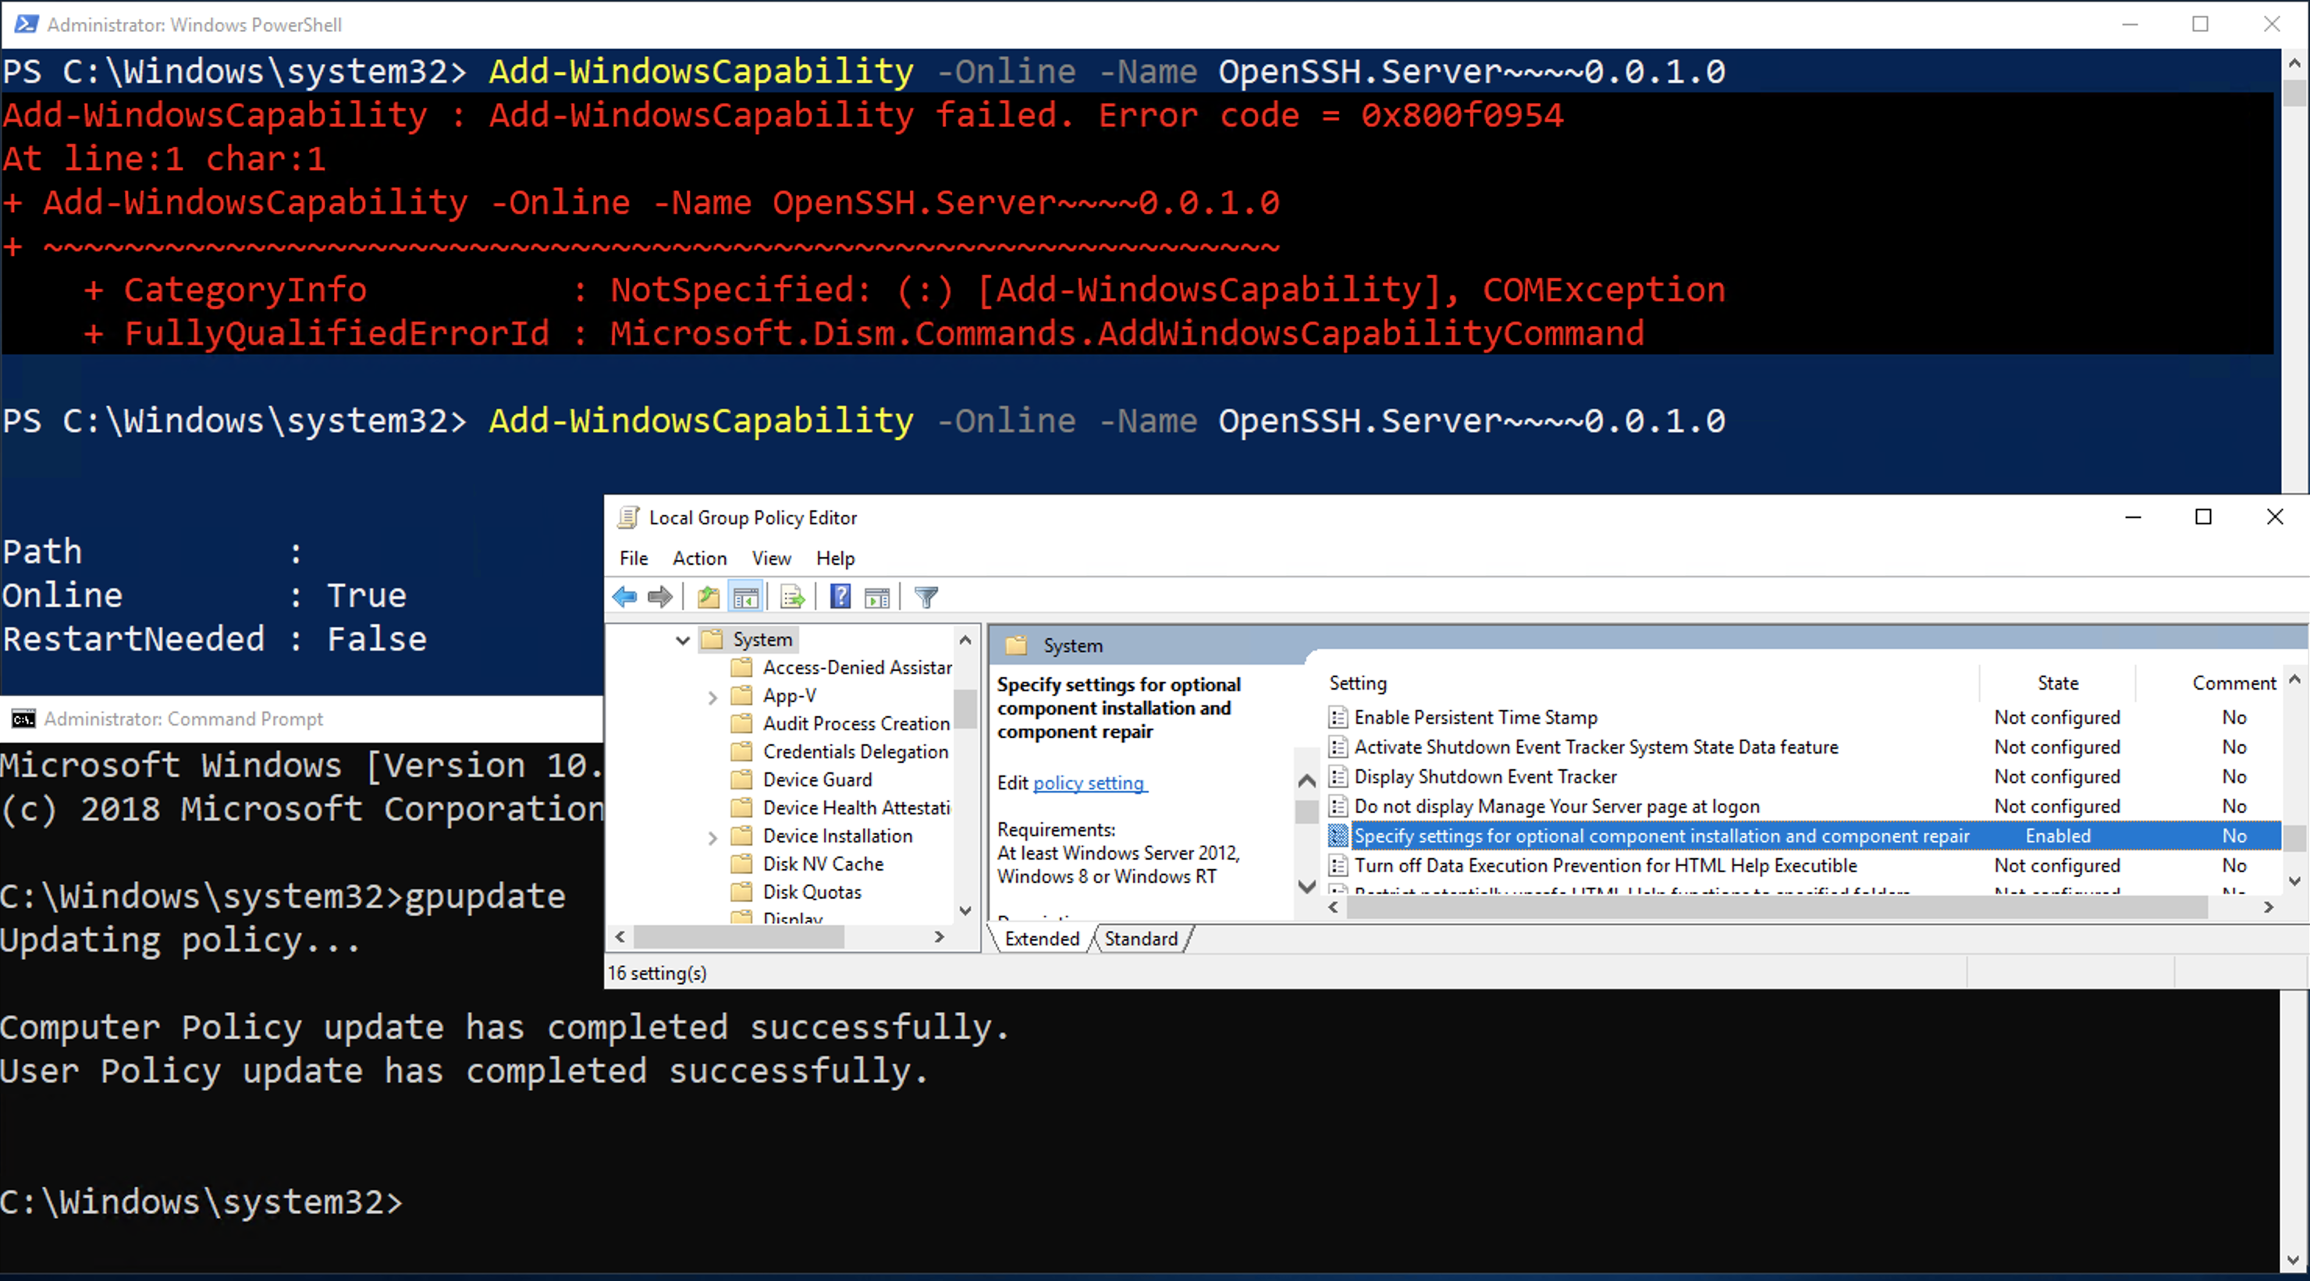Image resolution: width=2310 pixels, height=1281 pixels.
Task: Expand the App-V tree node
Action: pyautogui.click(x=712, y=697)
